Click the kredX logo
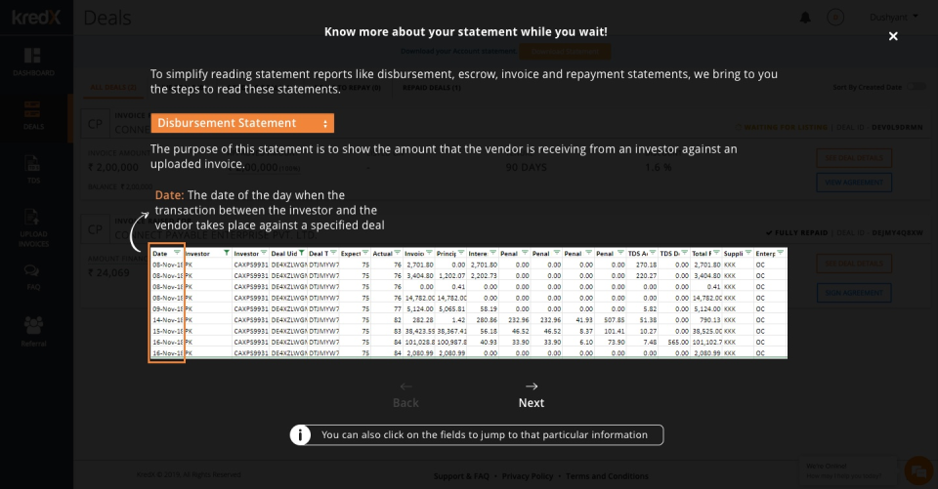Image resolution: width=938 pixels, height=489 pixels. (35, 19)
